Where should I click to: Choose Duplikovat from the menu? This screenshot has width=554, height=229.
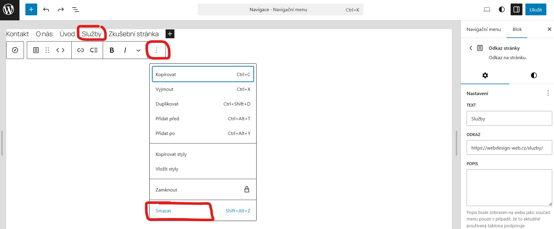(203, 104)
